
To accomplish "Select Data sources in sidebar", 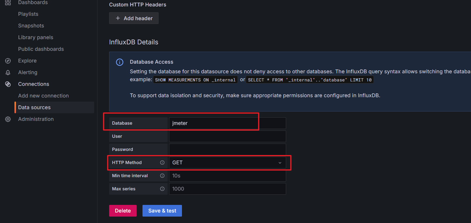I will pyautogui.click(x=34, y=107).
